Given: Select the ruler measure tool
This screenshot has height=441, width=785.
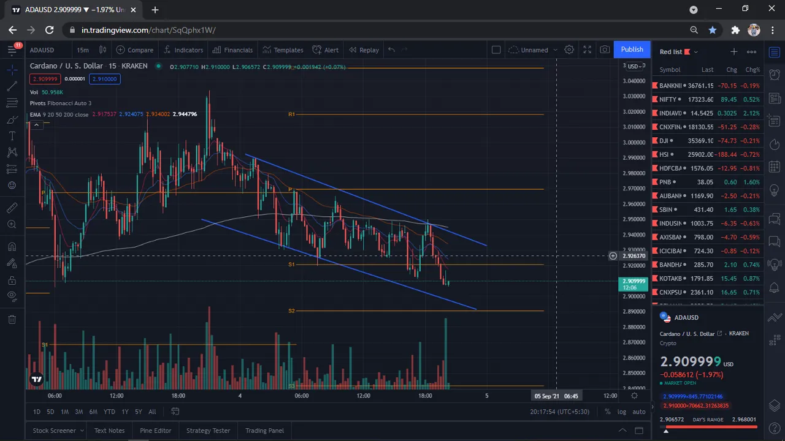Looking at the screenshot, I should pyautogui.click(x=12, y=208).
